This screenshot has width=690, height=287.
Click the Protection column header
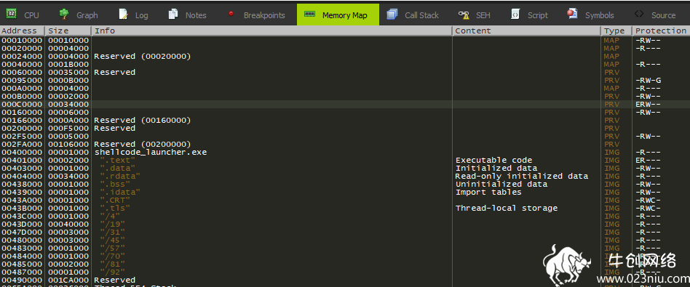[660, 31]
